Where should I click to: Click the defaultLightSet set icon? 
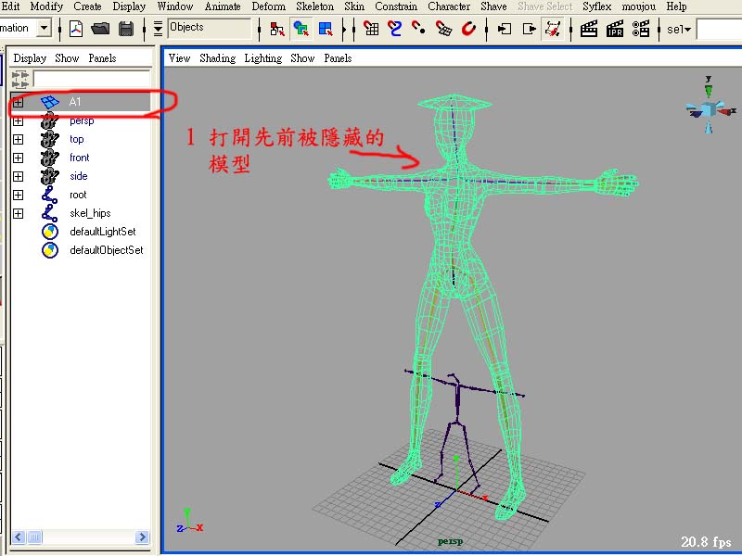tap(50, 232)
